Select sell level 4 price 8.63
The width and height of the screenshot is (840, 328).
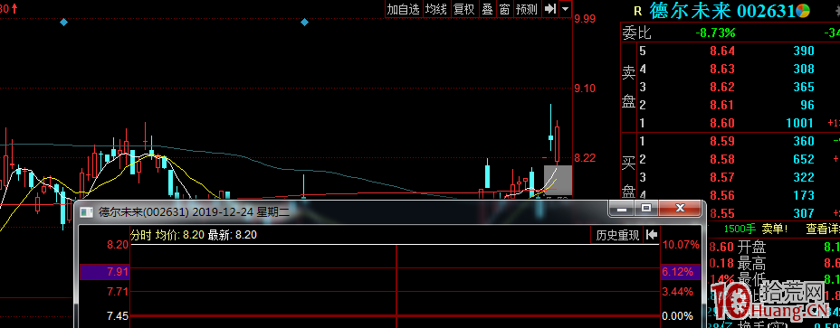pos(722,69)
